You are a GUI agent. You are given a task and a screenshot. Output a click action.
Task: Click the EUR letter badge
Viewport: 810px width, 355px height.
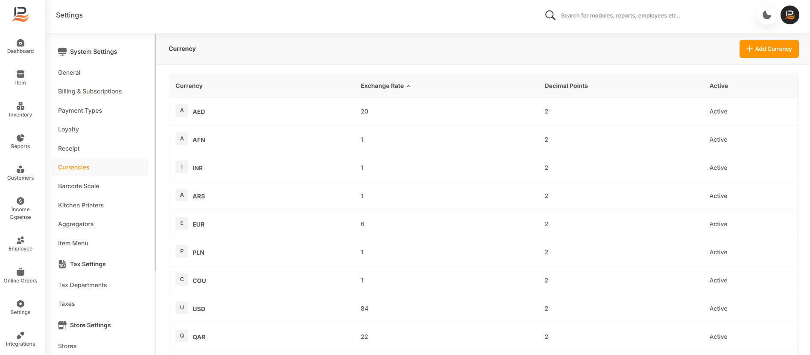coord(182,223)
